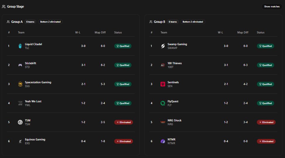The width and height of the screenshot is (285, 158).
Task: Click Stickdrift's Qualified badge
Action: (123, 65)
